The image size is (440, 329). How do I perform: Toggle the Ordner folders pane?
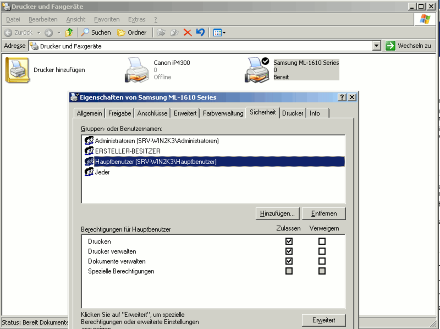(132, 32)
